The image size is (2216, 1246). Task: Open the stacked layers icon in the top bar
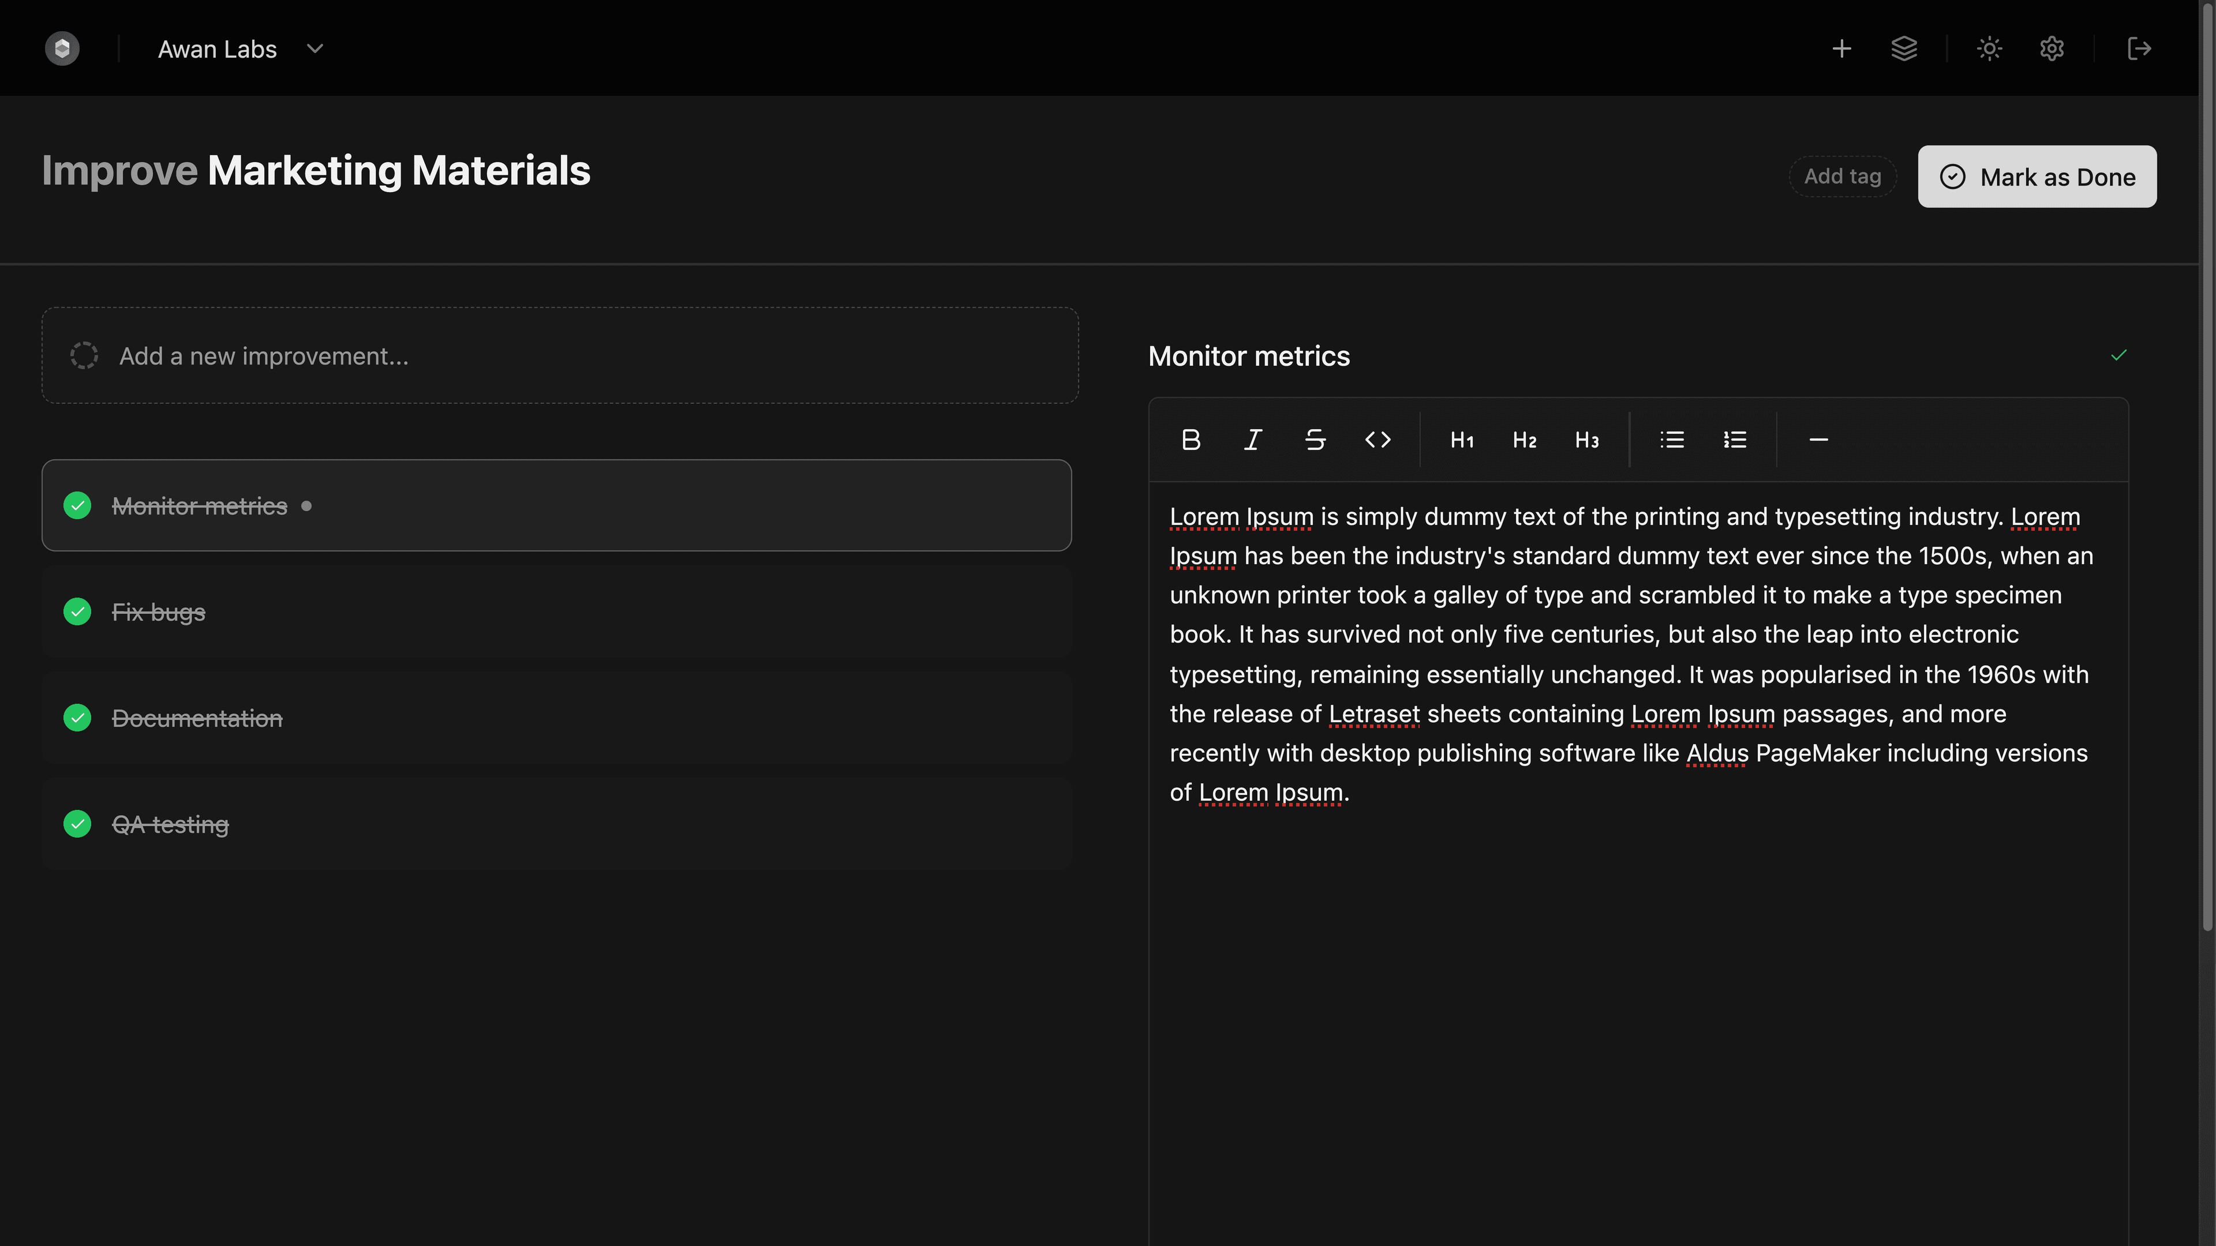click(x=1904, y=48)
